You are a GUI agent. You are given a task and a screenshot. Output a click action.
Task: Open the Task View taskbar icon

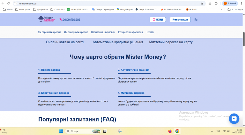[x=105, y=131]
